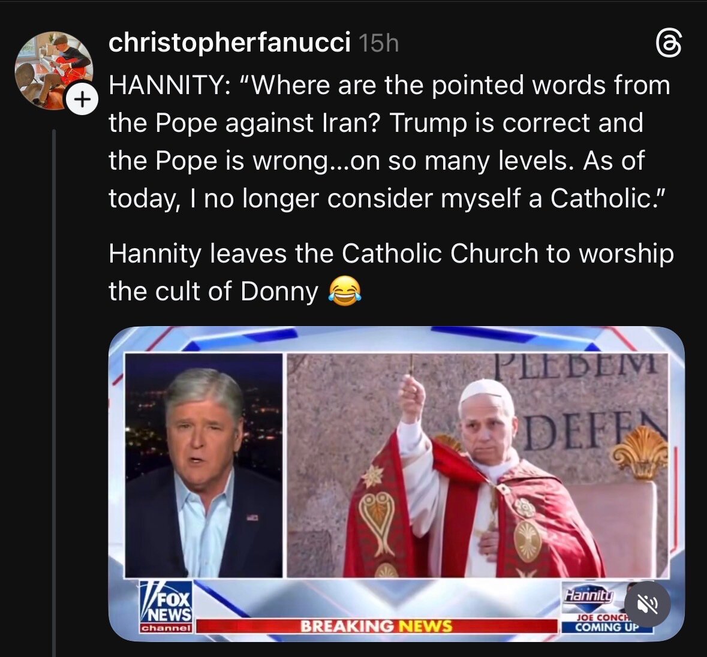The width and height of the screenshot is (707, 657).
Task: Click the Hannity show logo in the video
Action: tap(589, 596)
